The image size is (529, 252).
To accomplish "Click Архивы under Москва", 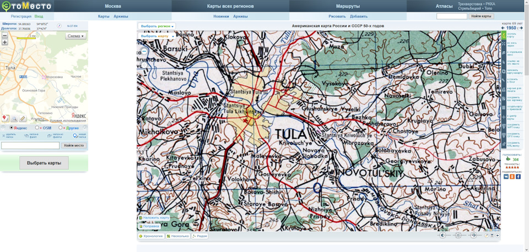I will click(121, 16).
